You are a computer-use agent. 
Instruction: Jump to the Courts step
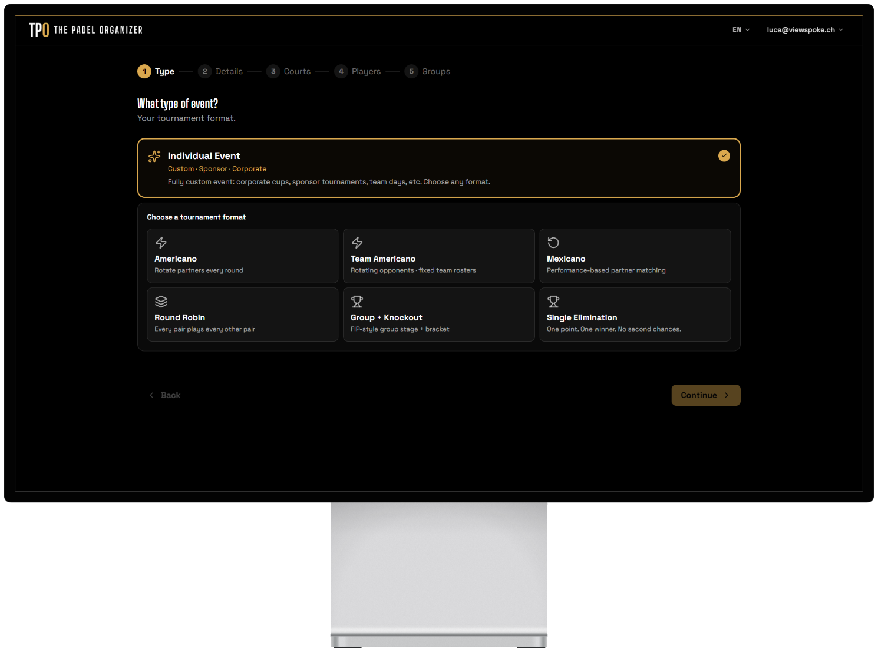(x=289, y=71)
